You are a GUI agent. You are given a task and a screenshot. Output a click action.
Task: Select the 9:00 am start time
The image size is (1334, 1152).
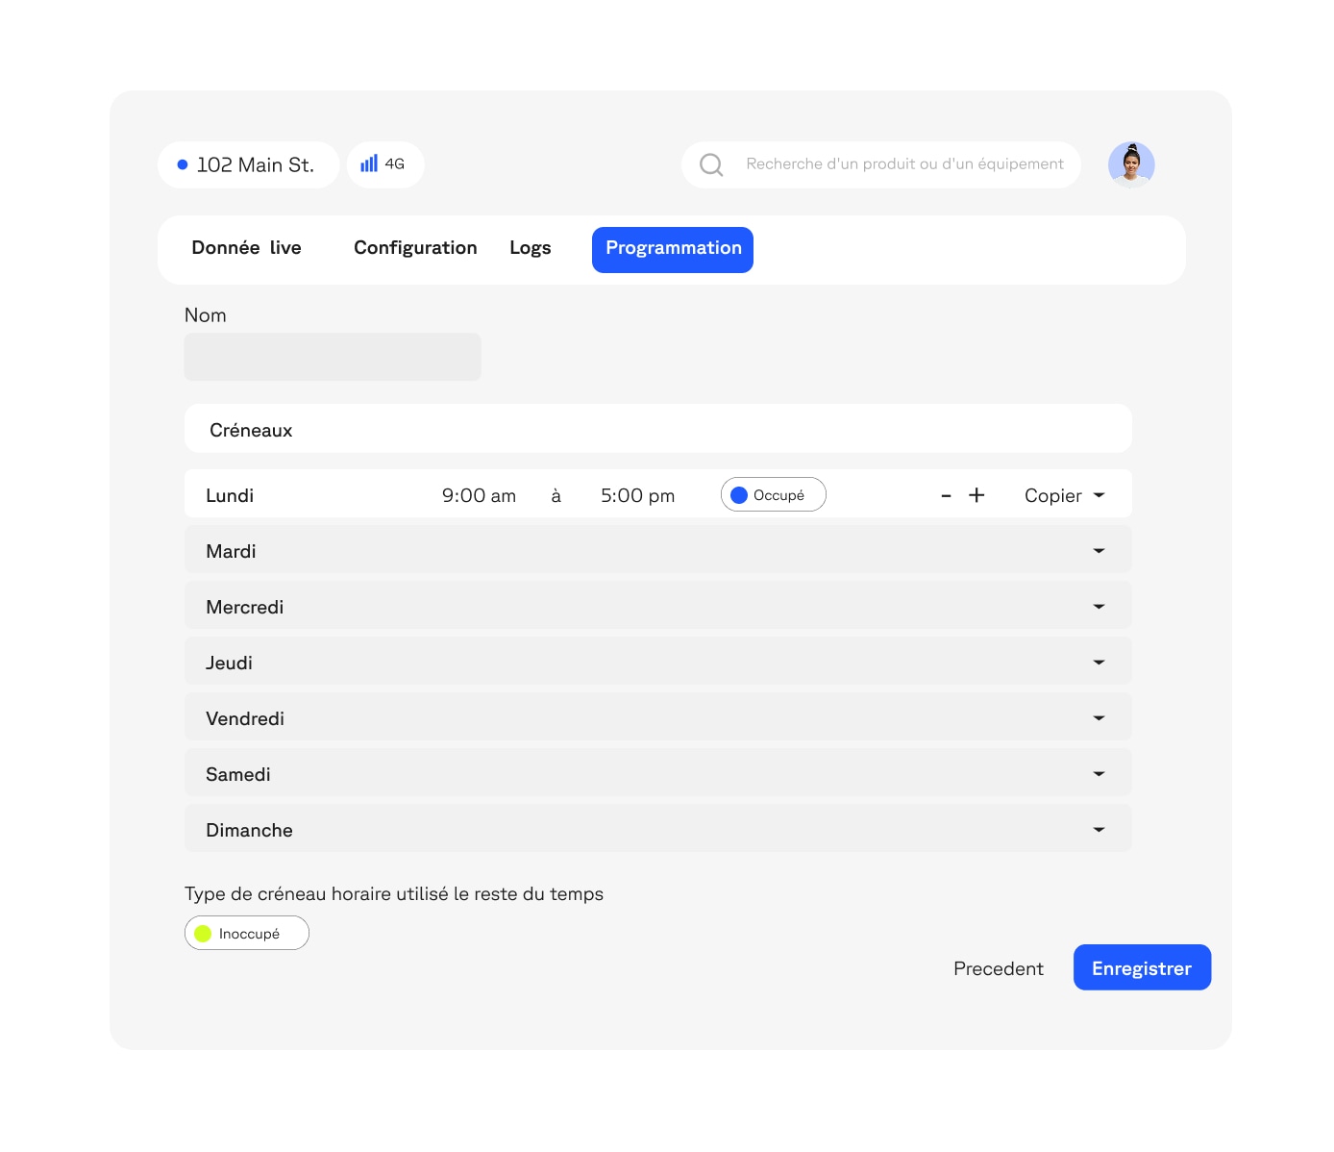(x=479, y=495)
